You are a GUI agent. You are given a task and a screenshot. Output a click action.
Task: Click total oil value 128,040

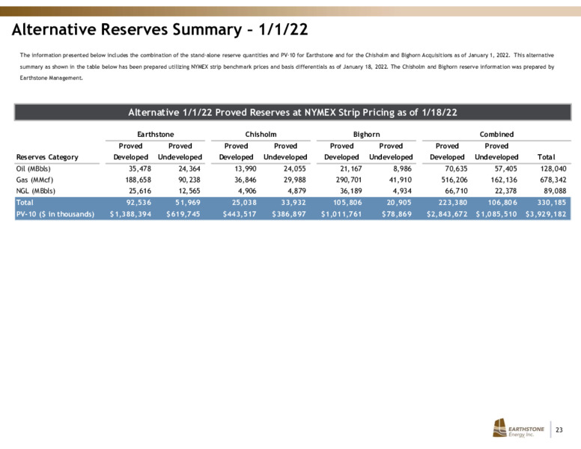click(x=553, y=169)
